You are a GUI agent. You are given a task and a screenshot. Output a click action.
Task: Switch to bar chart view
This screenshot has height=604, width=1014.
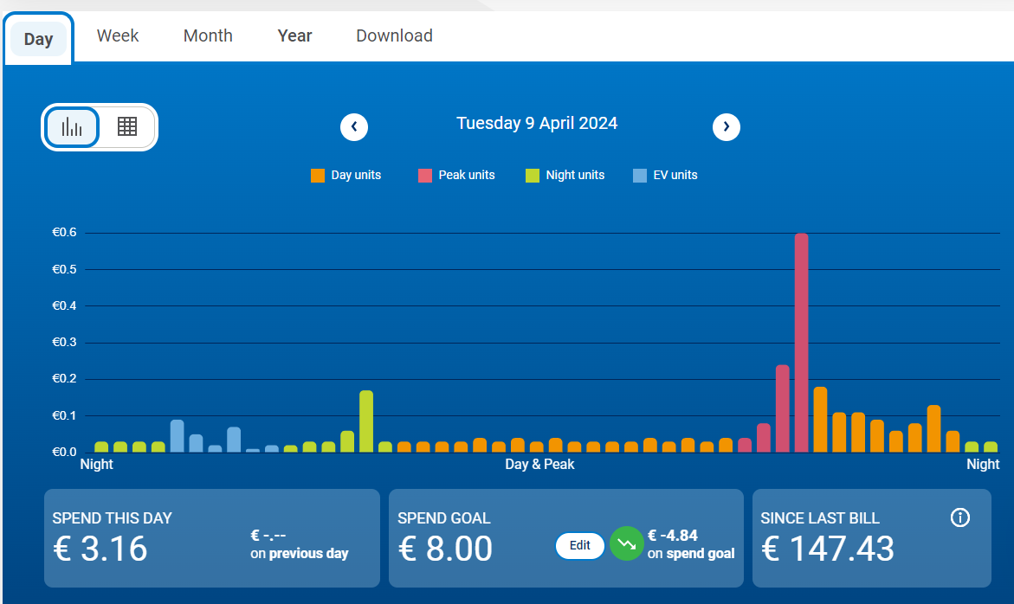click(72, 128)
